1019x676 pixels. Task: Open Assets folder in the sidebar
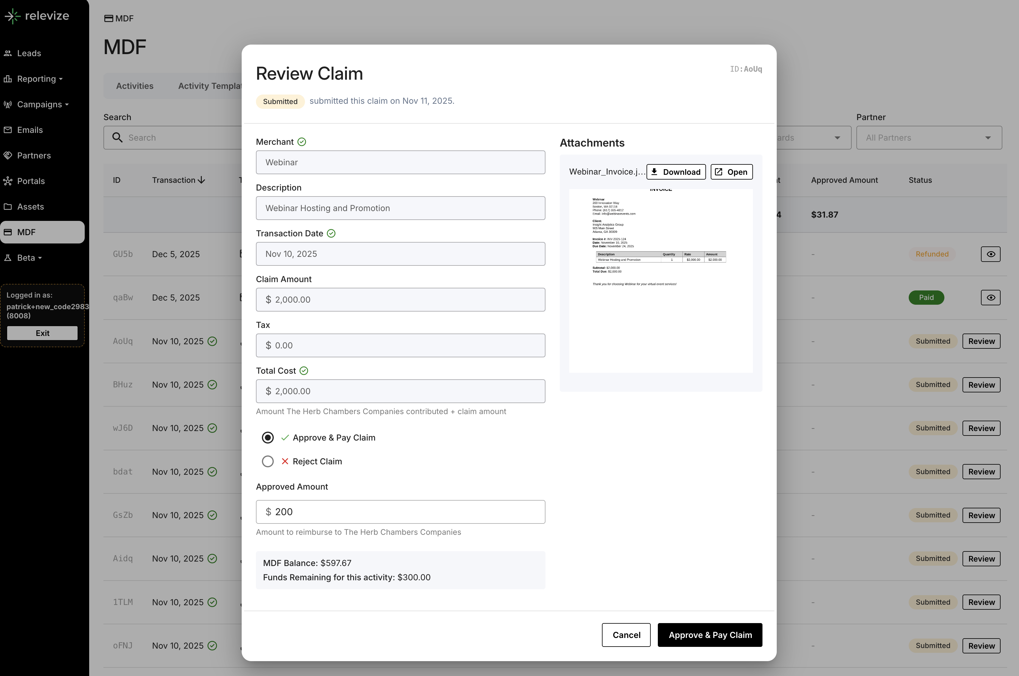(x=30, y=207)
